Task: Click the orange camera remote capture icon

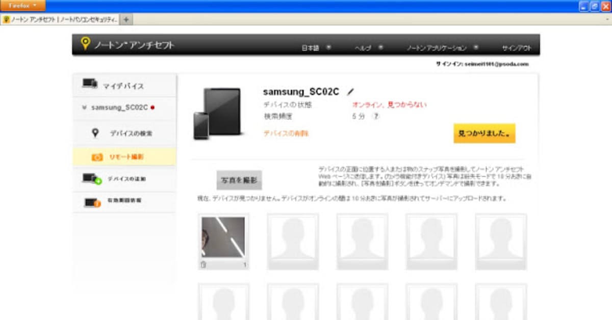Action: coord(97,157)
